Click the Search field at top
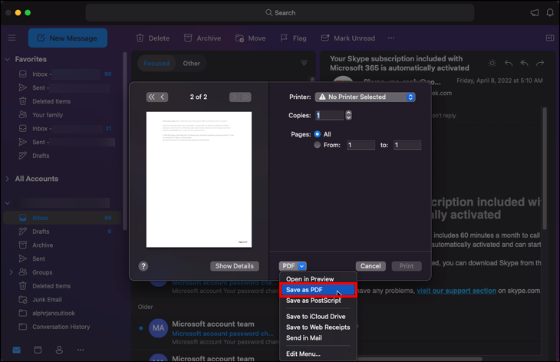Image resolution: width=560 pixels, height=362 pixels. (280, 13)
